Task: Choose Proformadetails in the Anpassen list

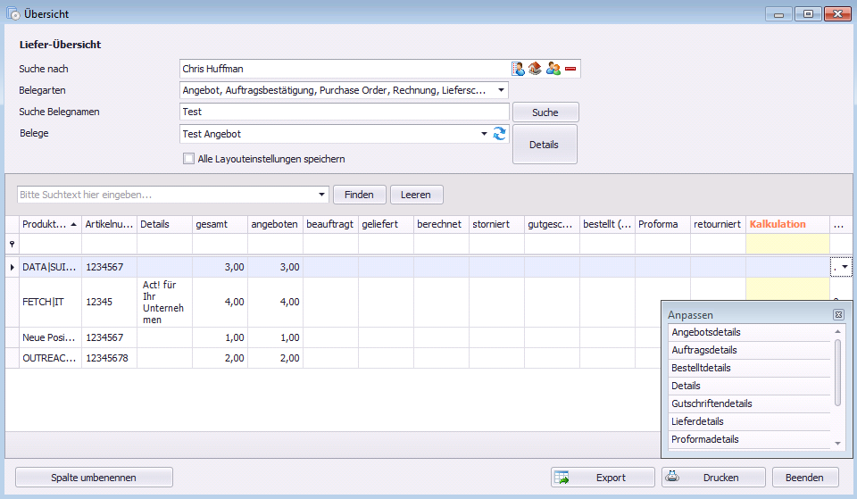Action: [749, 439]
